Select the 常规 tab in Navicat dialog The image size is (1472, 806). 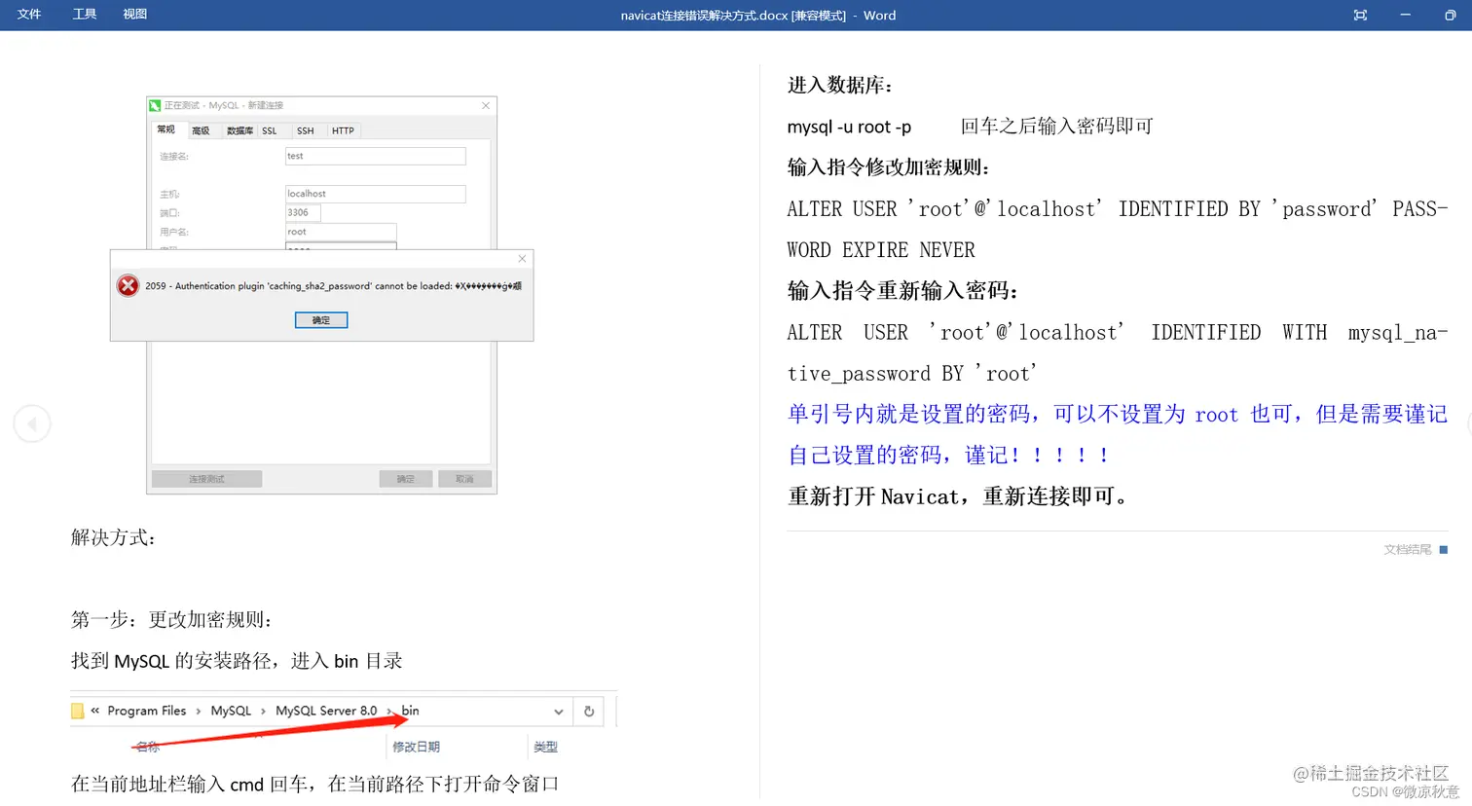tap(166, 129)
